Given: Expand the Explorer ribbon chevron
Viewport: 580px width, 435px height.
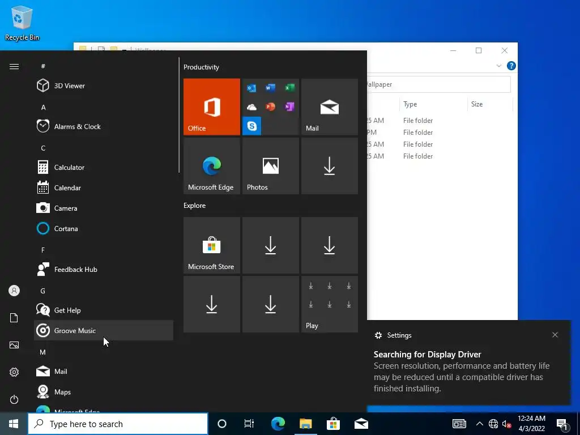Looking at the screenshot, I should tap(498, 66).
